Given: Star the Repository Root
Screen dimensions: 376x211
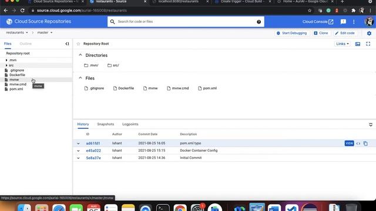Looking at the screenshot, I should point(78,44).
